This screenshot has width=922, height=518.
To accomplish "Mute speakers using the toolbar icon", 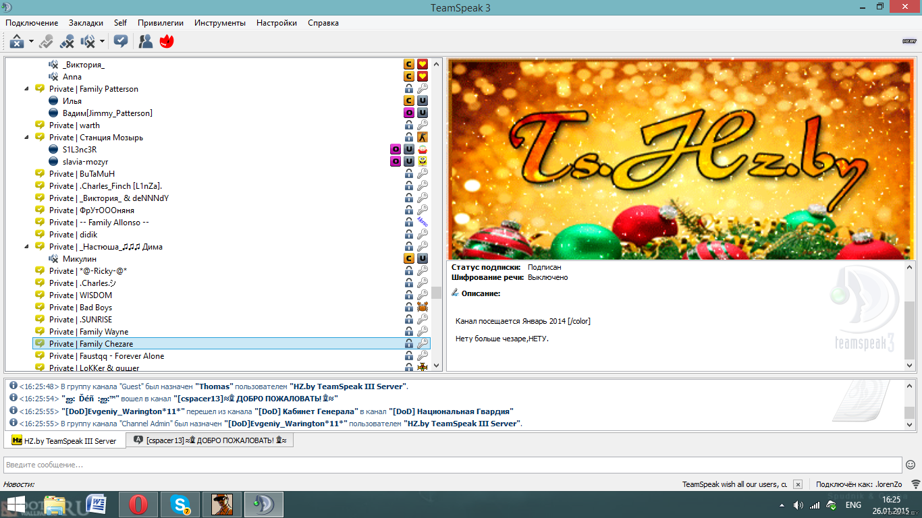I will pos(88,42).
